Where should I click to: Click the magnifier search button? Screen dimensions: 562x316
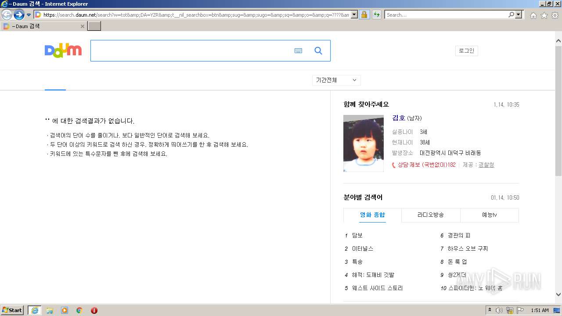tap(318, 51)
